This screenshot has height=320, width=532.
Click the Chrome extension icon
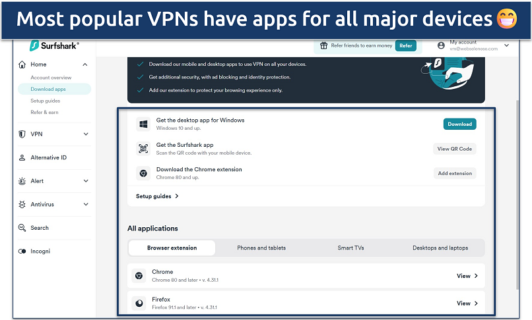click(143, 173)
